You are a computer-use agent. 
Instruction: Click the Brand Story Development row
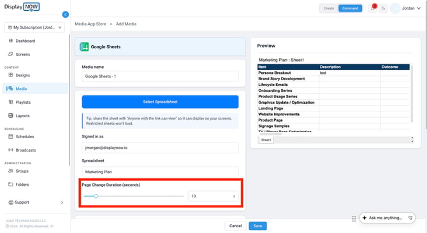(x=333, y=79)
